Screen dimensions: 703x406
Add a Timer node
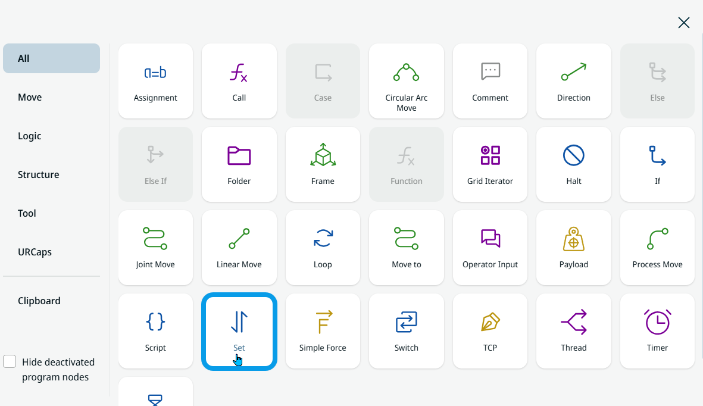click(657, 331)
